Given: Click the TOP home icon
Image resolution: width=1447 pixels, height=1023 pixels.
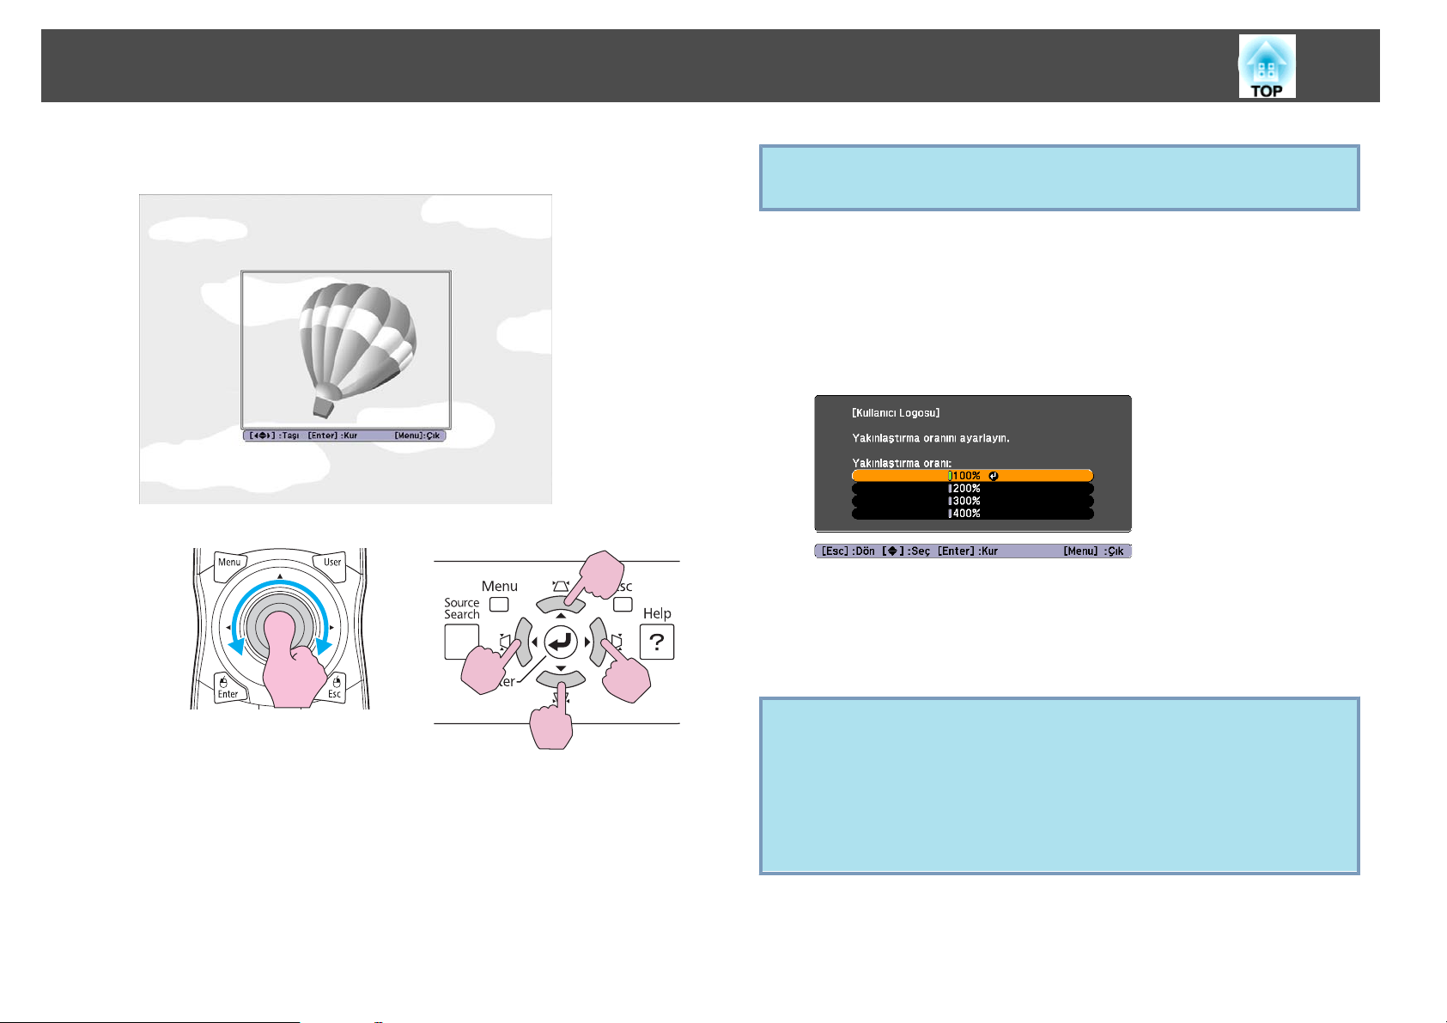Looking at the screenshot, I should 1267,66.
